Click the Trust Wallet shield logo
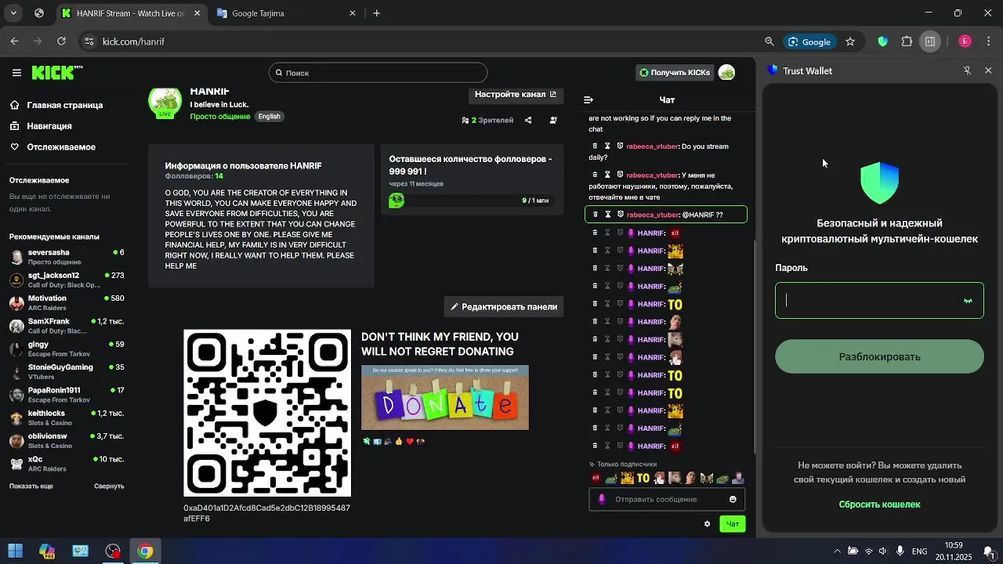The height and width of the screenshot is (564, 1003). [x=879, y=183]
